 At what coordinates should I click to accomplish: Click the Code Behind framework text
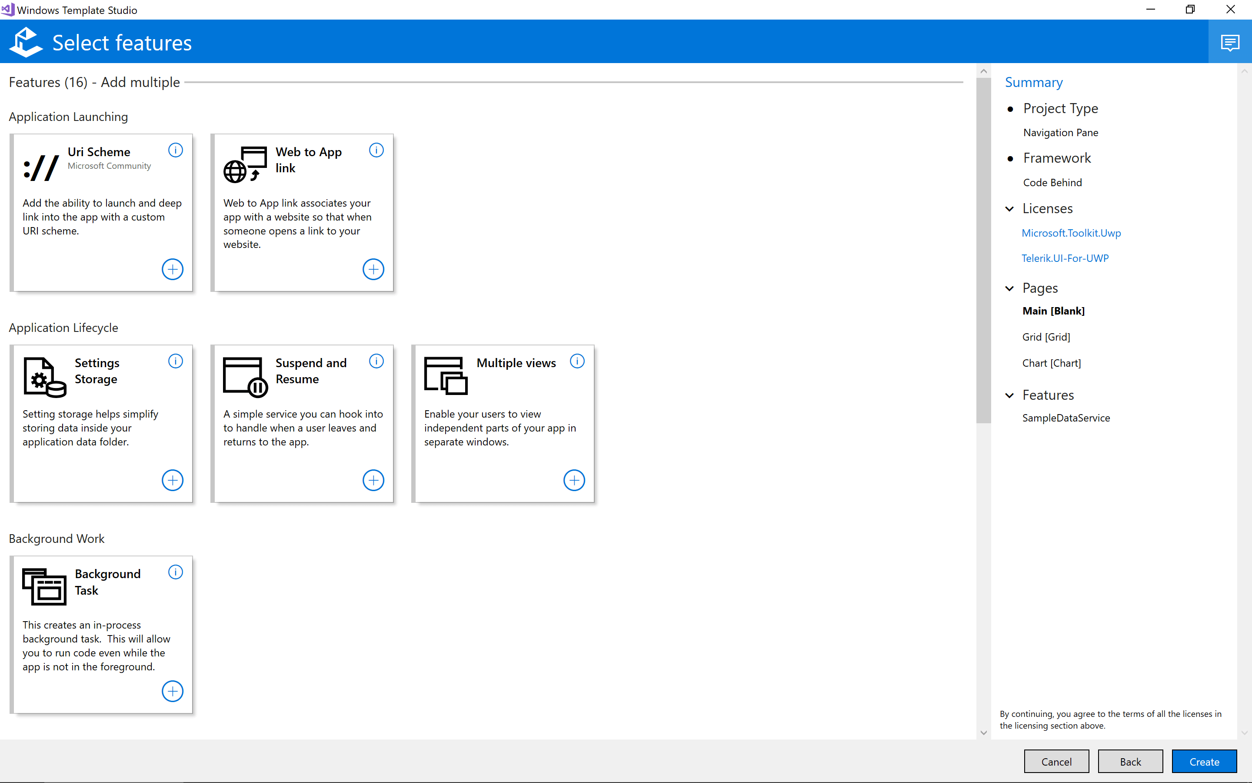click(x=1052, y=182)
